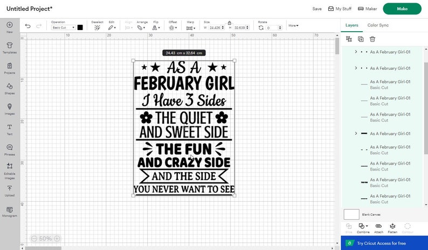This screenshot has width=428, height=250.
Task: Click the Contour tool
Action: (x=408, y=228)
